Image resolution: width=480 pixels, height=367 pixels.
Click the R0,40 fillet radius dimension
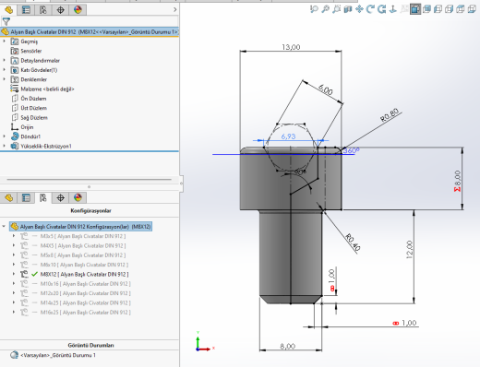point(353,243)
